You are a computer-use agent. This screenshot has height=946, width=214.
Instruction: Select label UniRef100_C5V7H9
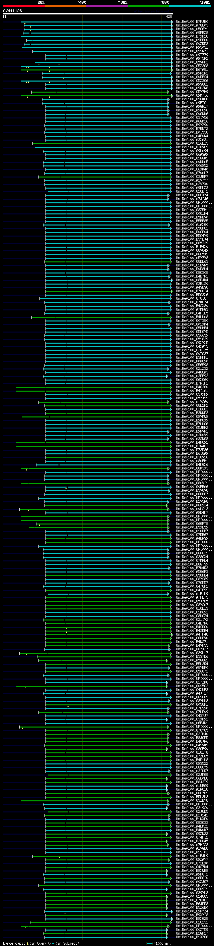pos(192,92)
